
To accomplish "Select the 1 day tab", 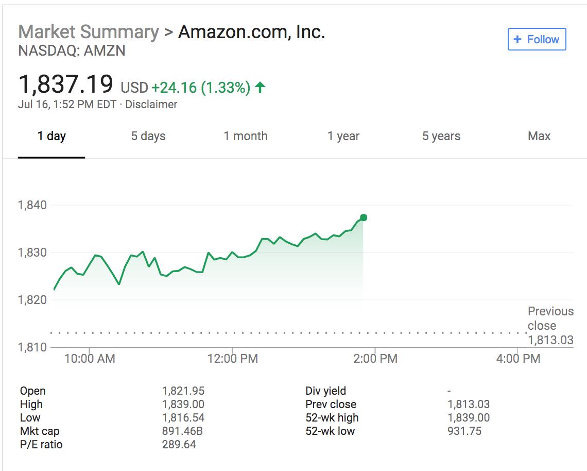I will point(51,136).
